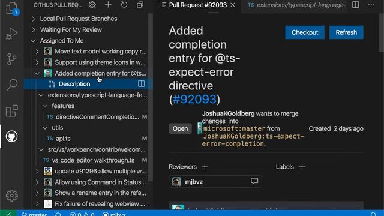Open the GitHub view in activity bar
This screenshot has height=216, width=384.
pos(11,136)
